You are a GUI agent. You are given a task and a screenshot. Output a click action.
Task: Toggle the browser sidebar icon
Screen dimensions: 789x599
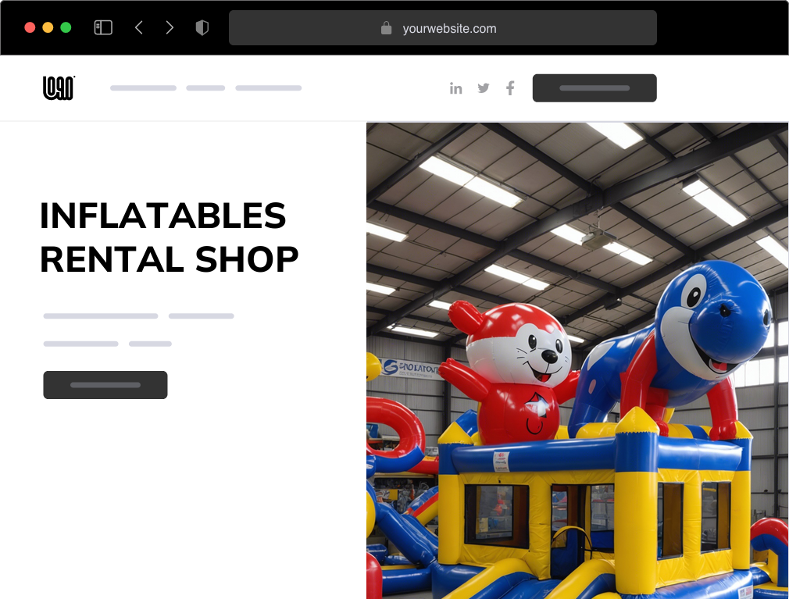(103, 27)
